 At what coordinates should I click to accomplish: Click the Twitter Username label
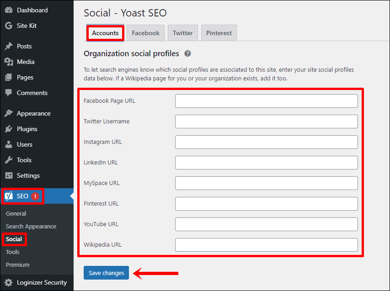click(107, 121)
